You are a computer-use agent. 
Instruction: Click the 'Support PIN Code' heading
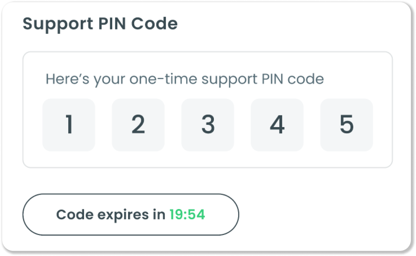pyautogui.click(x=100, y=24)
